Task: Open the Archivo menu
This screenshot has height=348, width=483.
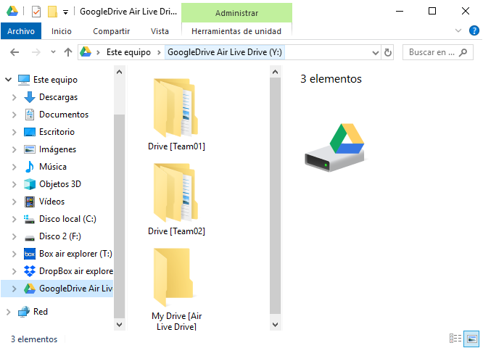Action: coord(21,31)
